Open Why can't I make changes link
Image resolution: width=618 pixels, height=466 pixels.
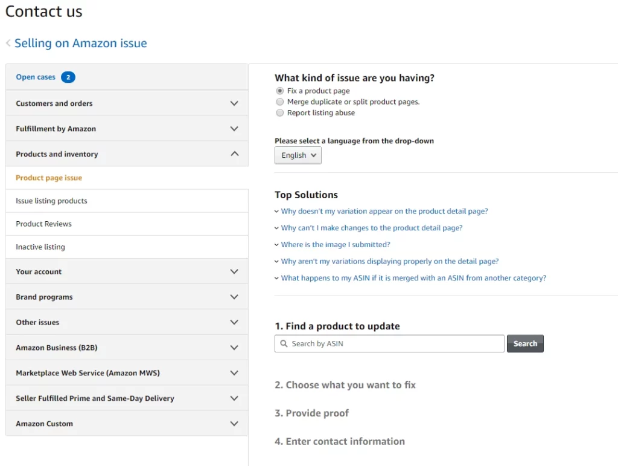click(372, 228)
